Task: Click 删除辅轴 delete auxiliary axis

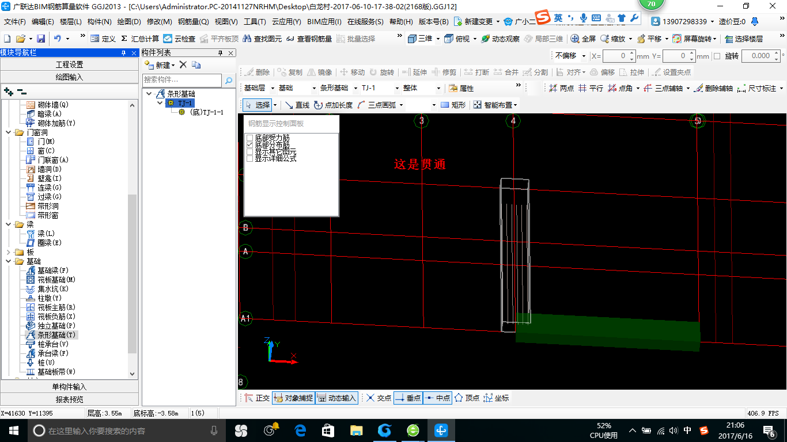Action: (713, 88)
